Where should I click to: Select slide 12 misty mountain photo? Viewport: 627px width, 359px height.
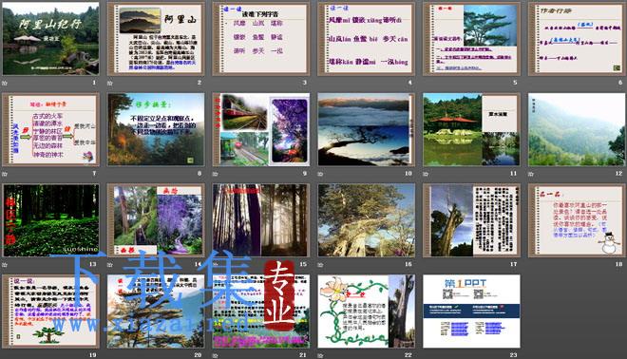(x=577, y=129)
